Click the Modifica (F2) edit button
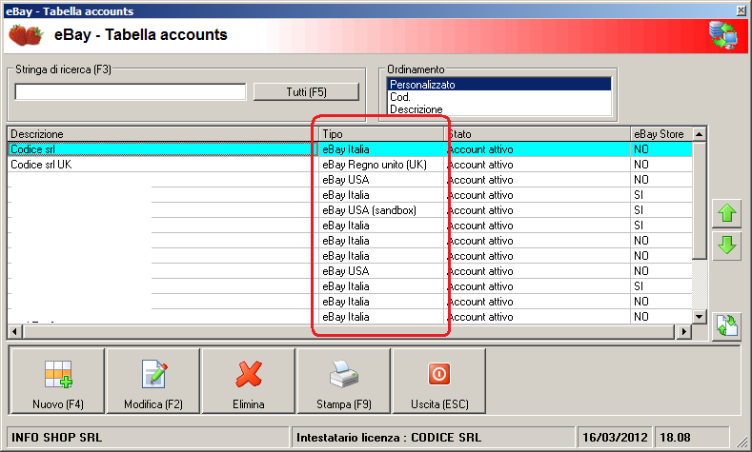 153,381
